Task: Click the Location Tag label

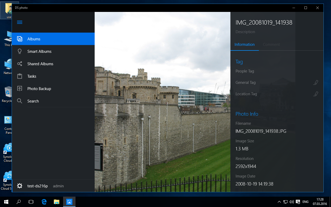Action: tap(246, 94)
